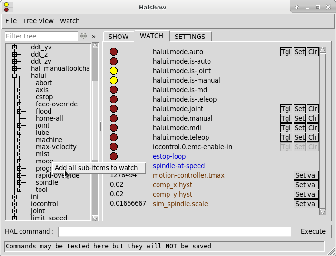
Task: Click the red LED for halui.mode.auto
Action: (x=114, y=52)
